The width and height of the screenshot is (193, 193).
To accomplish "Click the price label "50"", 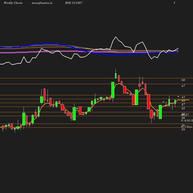I will pos(183,80).
